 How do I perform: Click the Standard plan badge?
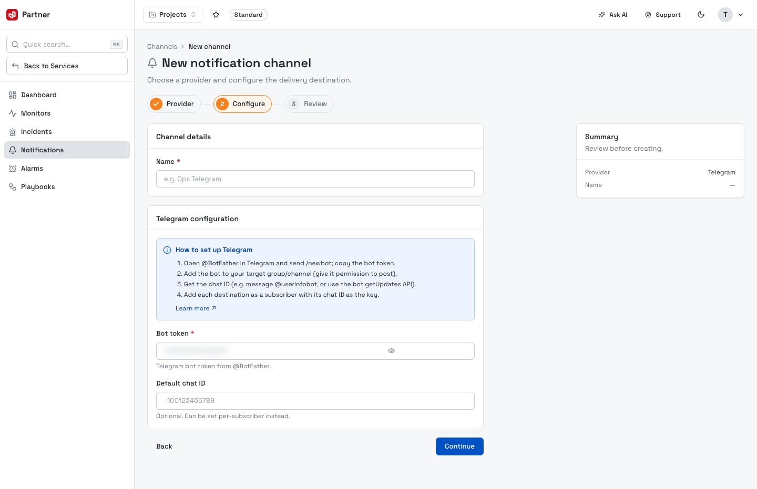click(x=248, y=15)
